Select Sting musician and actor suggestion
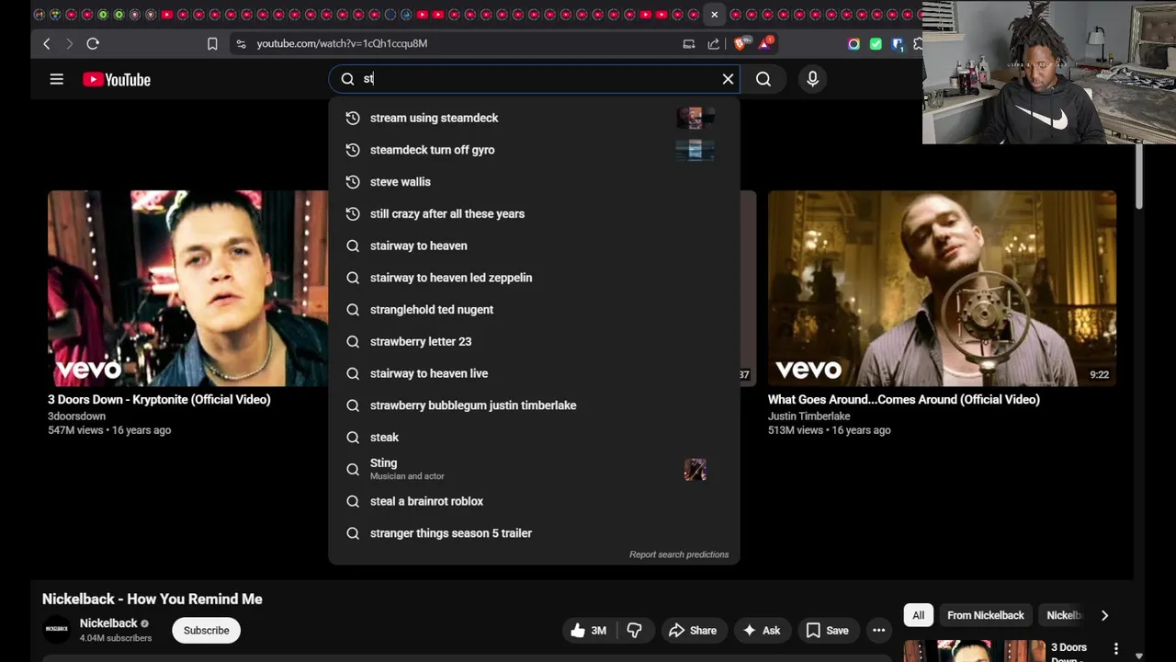The height and width of the screenshot is (662, 1176). pos(534,469)
